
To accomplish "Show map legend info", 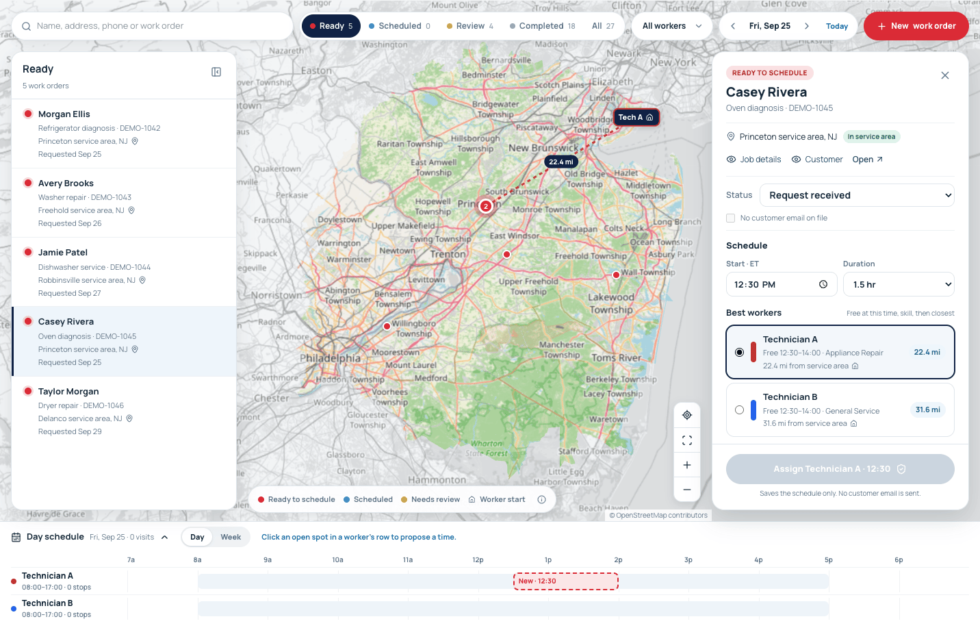I will click(x=542, y=499).
